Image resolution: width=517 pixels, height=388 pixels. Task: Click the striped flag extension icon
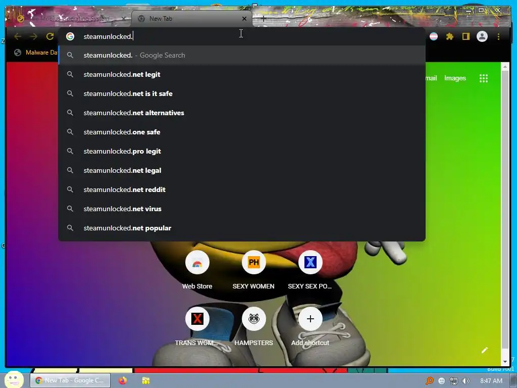[x=434, y=36]
